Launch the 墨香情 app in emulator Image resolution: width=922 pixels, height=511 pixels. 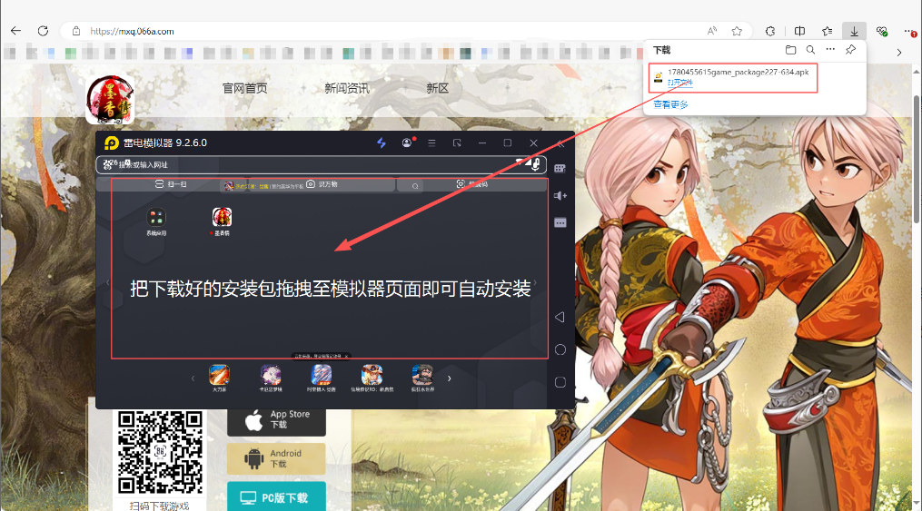coord(222,221)
